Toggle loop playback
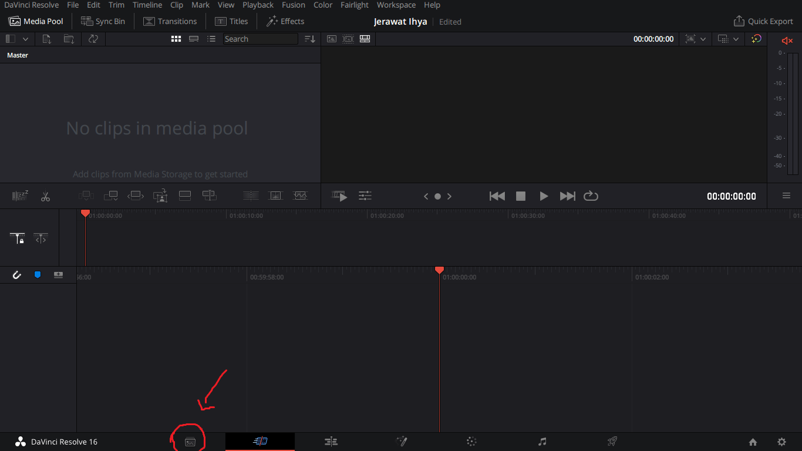Viewport: 802px width, 451px height. click(591, 196)
